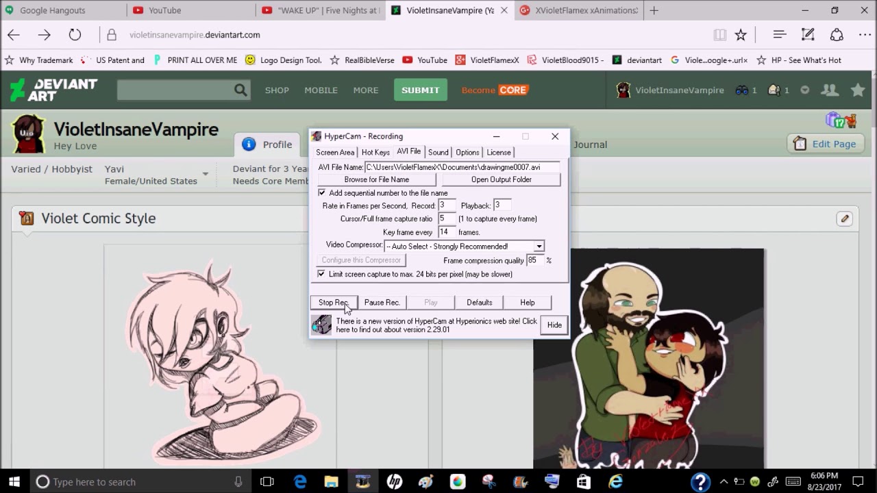Click the Task View taskbar icon
Viewport: 877px width, 493px height.
[x=267, y=482]
